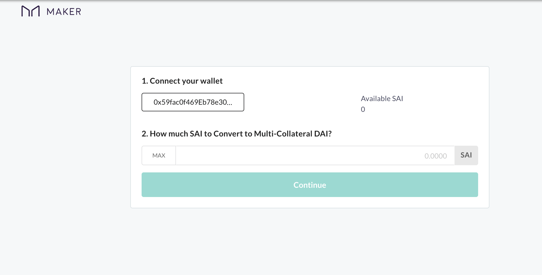Click the Available SAI balance value 0
The width and height of the screenshot is (542, 275).
pos(363,110)
